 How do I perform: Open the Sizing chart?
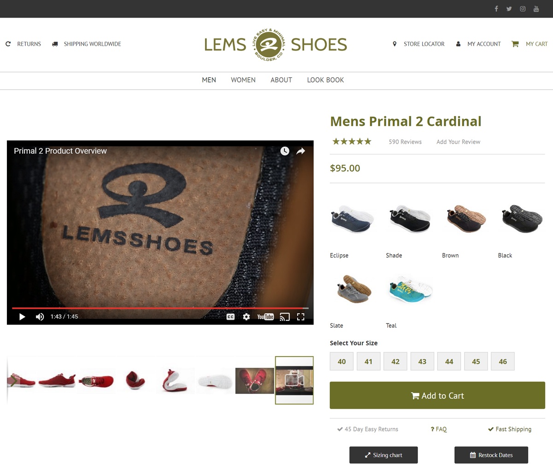[383, 455]
